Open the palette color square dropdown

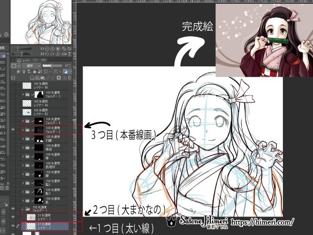pos(16,66)
